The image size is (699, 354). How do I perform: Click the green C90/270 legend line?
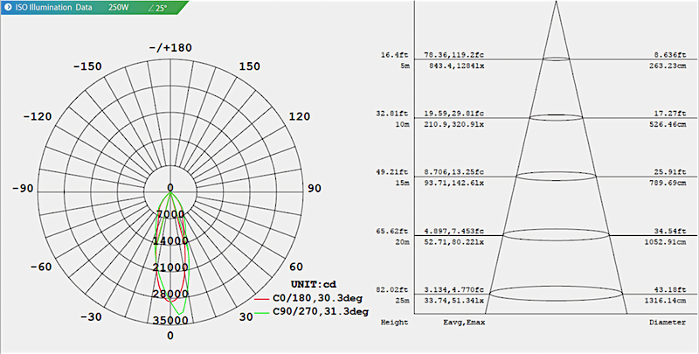(x=261, y=313)
